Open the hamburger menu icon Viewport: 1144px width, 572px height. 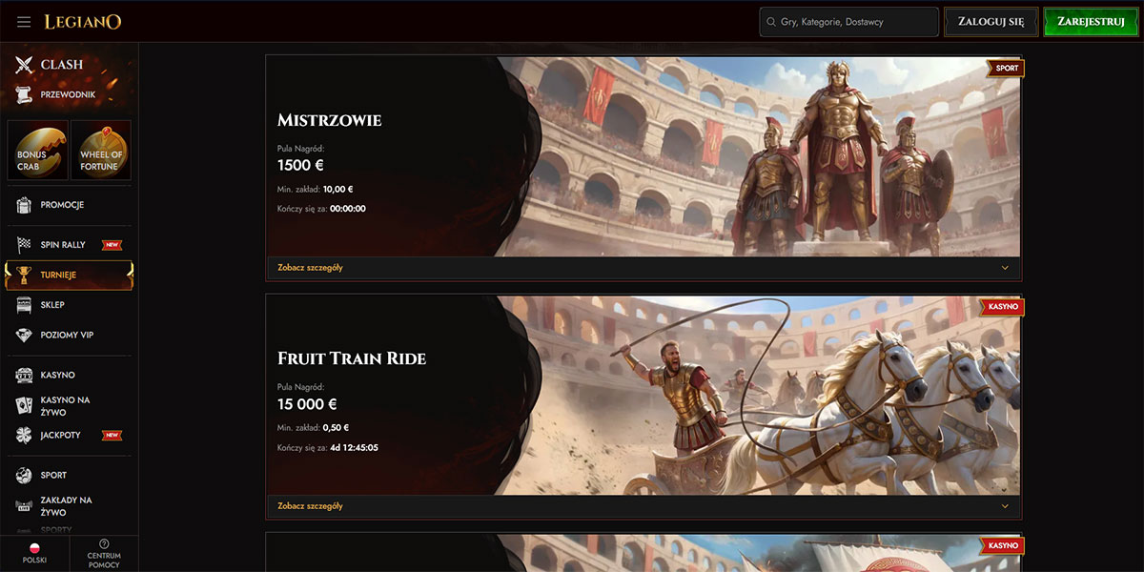coord(24,22)
